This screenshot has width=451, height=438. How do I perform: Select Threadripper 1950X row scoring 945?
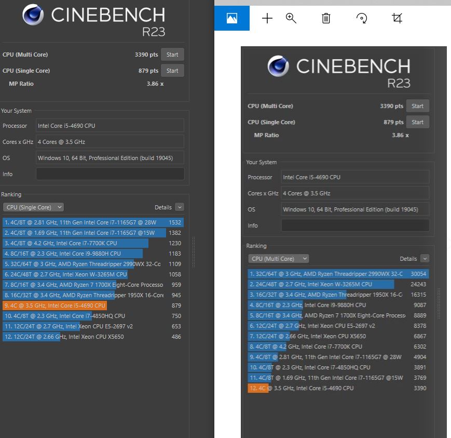point(93,295)
